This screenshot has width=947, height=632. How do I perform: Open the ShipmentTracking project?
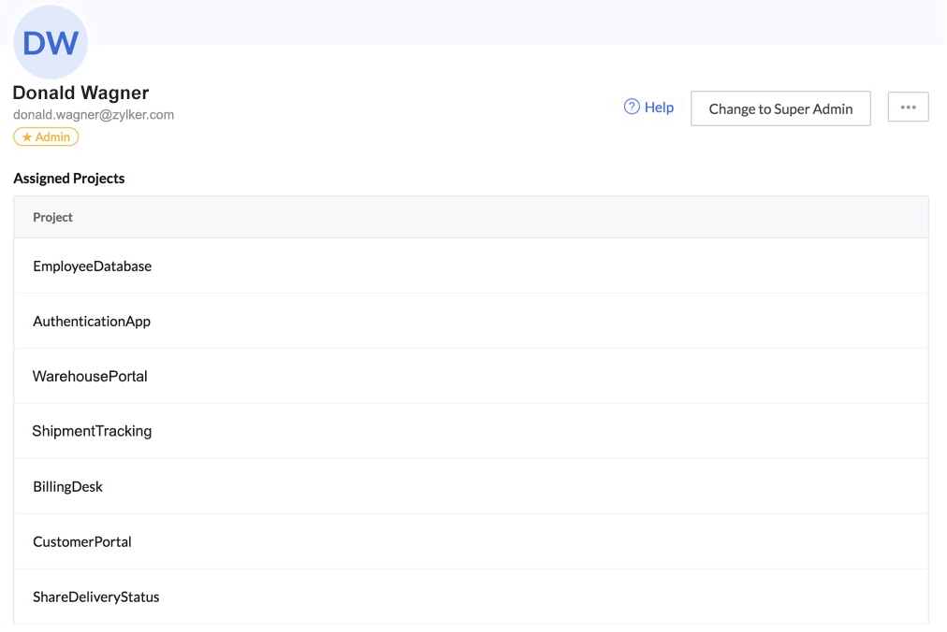[92, 431]
